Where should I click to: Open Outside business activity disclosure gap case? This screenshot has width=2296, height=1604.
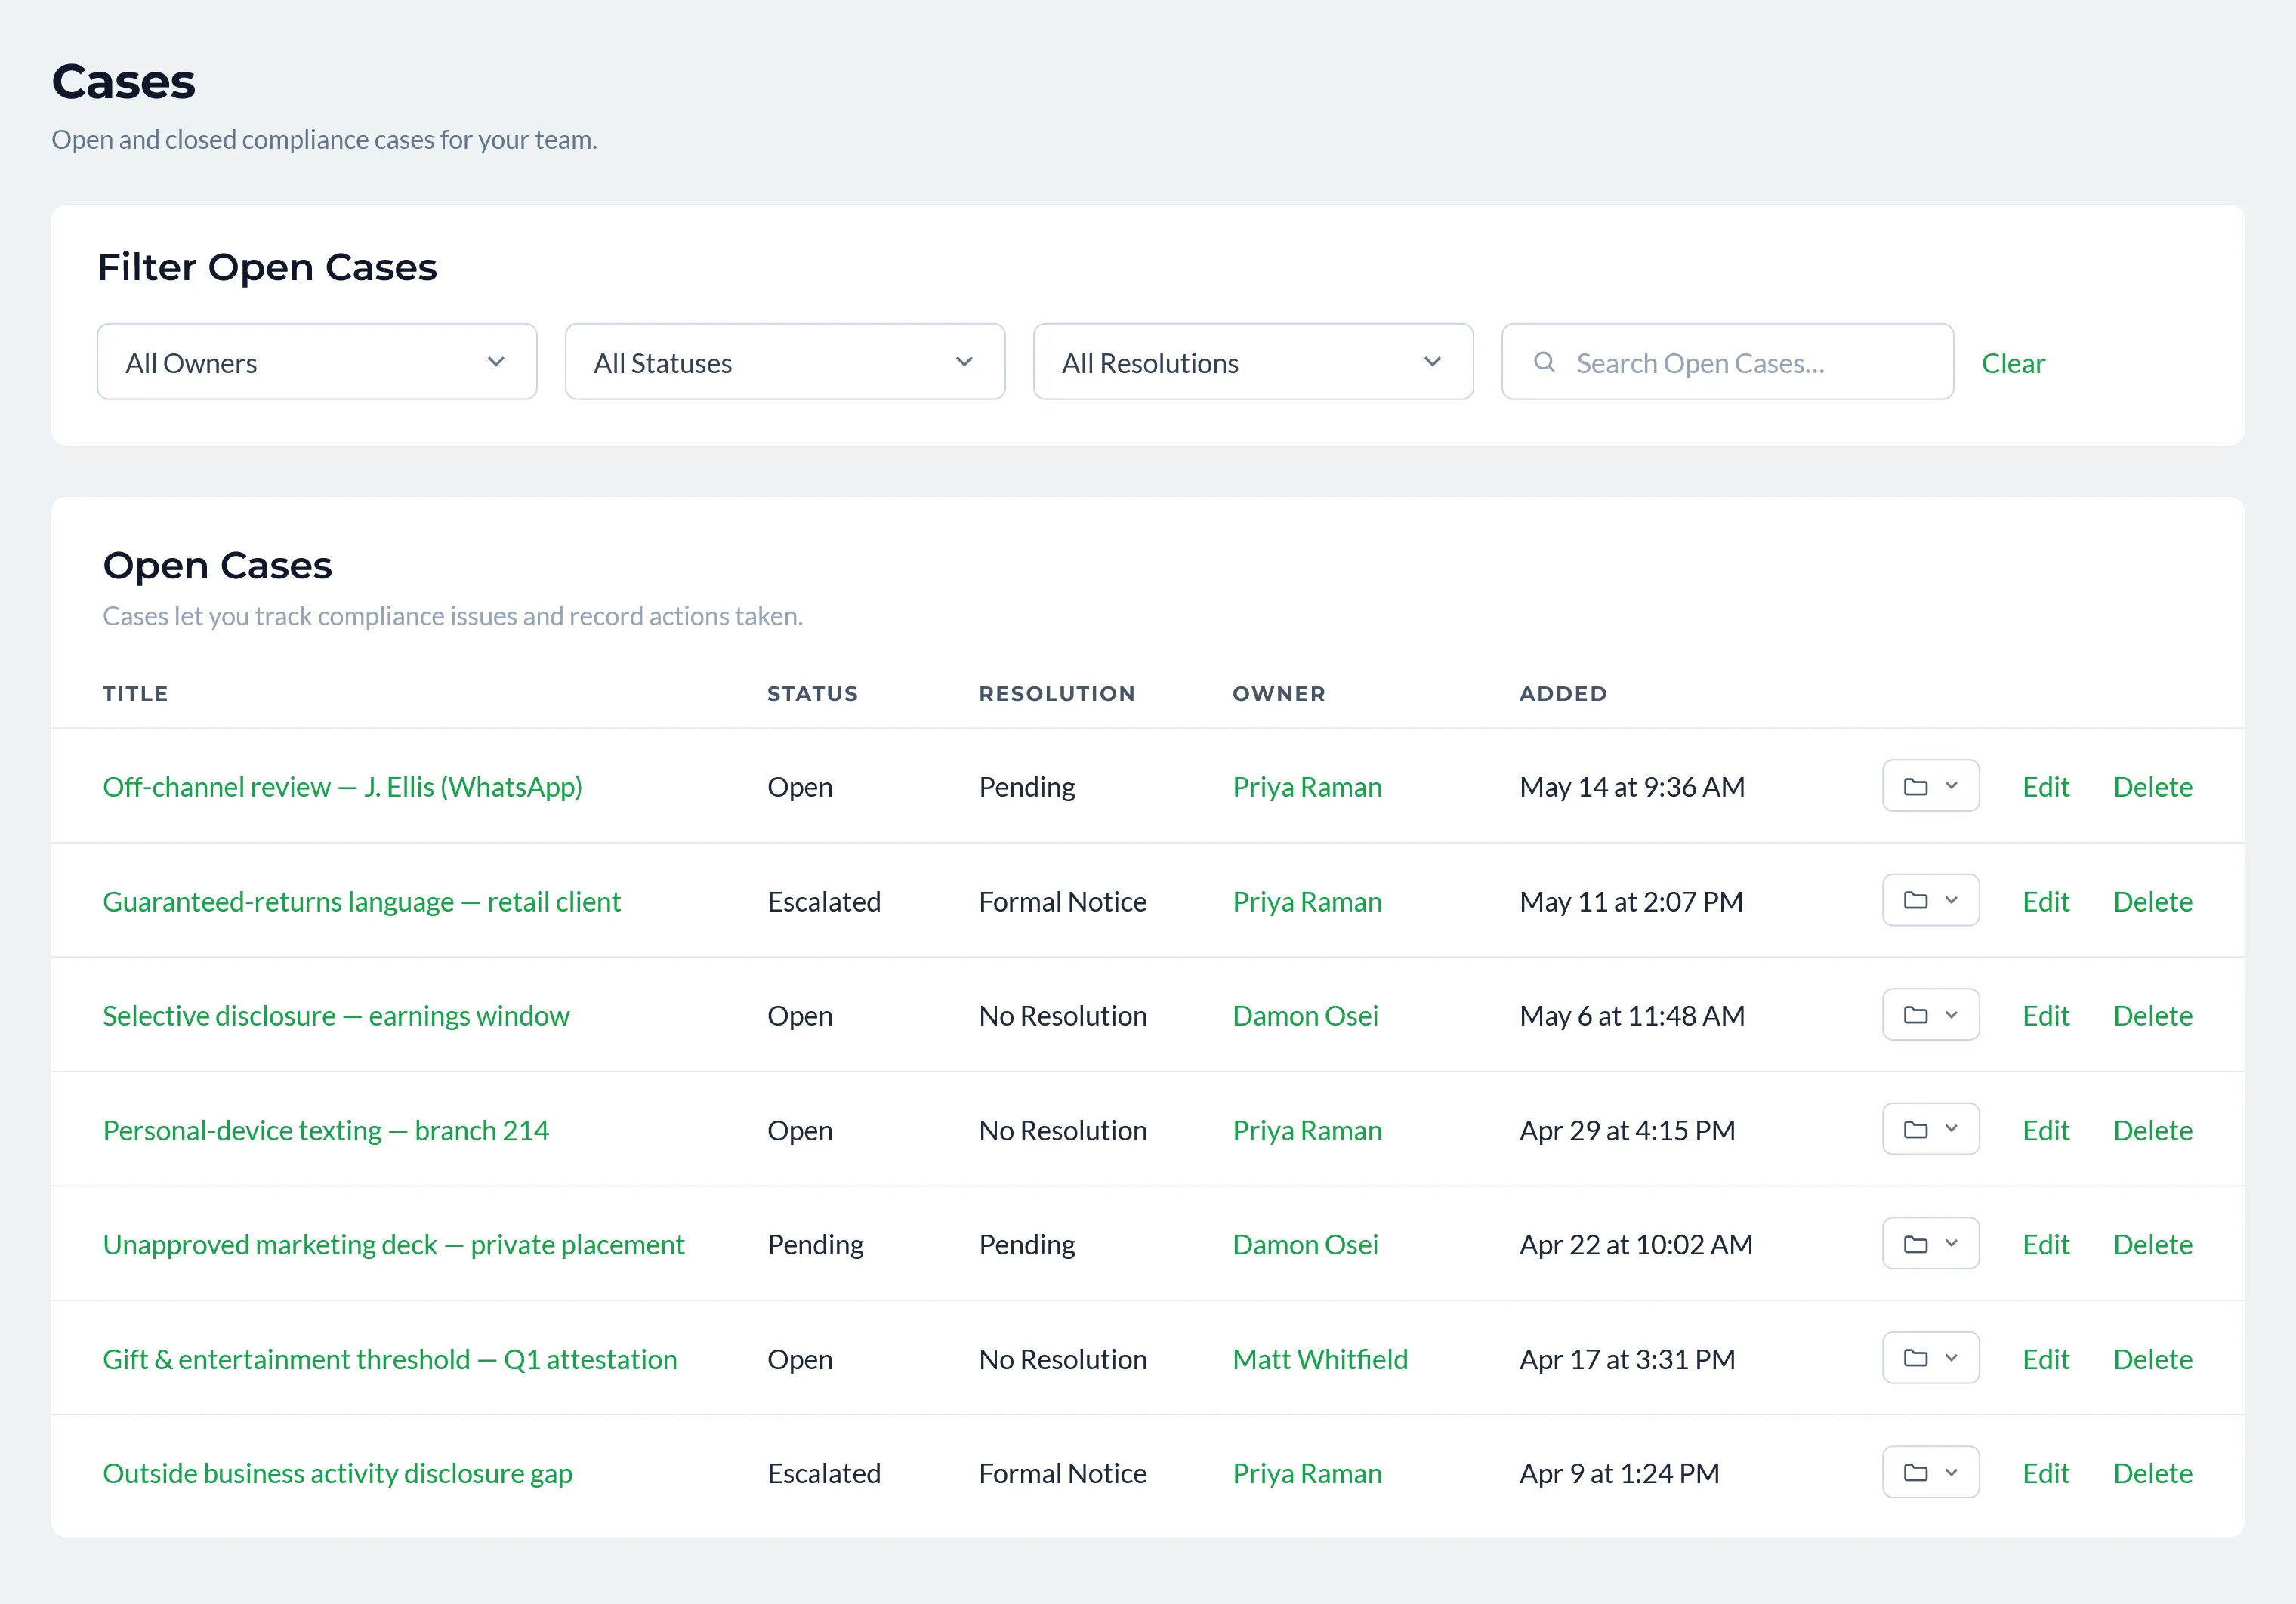(338, 1473)
